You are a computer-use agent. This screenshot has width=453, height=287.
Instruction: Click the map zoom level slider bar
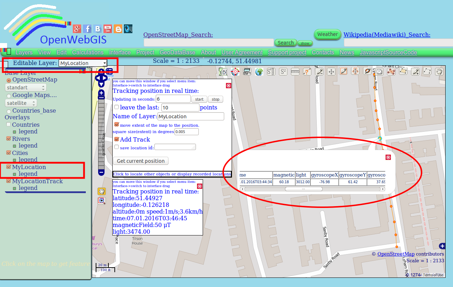click(101, 133)
